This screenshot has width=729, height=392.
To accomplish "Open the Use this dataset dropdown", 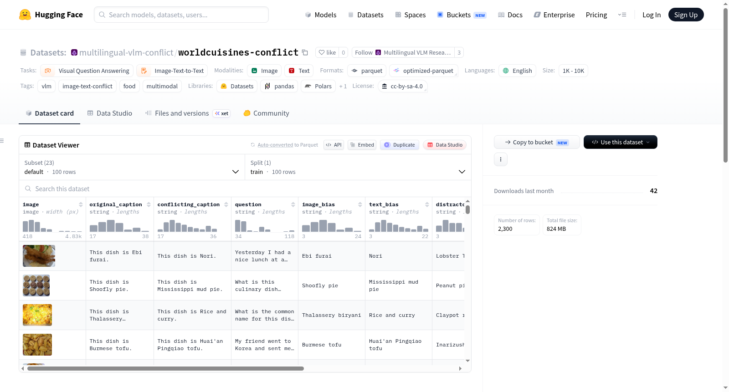I will point(620,142).
